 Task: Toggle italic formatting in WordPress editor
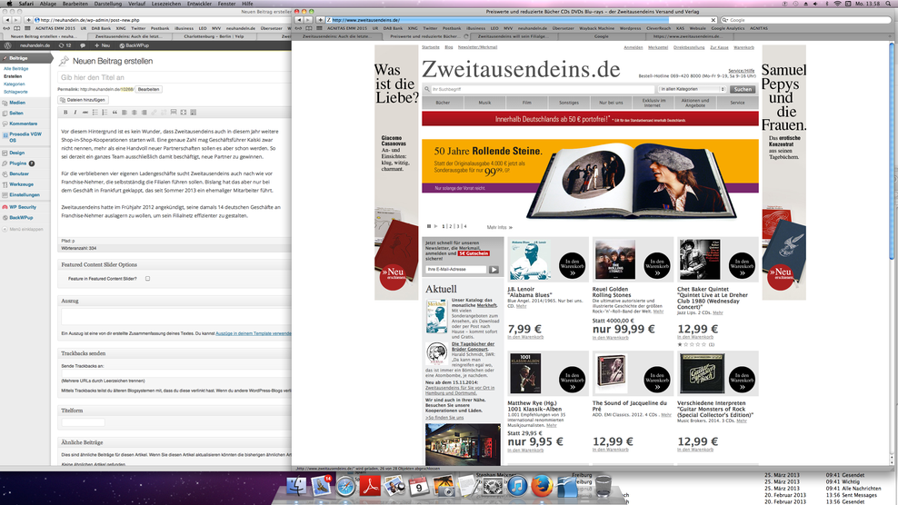75,113
